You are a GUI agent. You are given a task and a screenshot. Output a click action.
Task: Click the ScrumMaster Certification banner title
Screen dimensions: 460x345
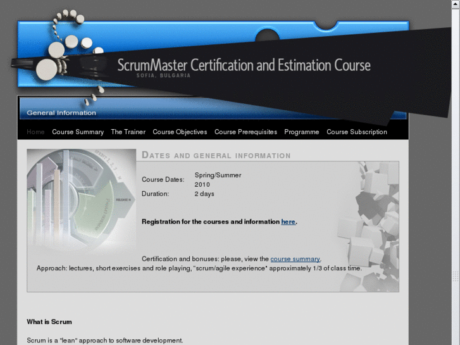pyautogui.click(x=244, y=65)
